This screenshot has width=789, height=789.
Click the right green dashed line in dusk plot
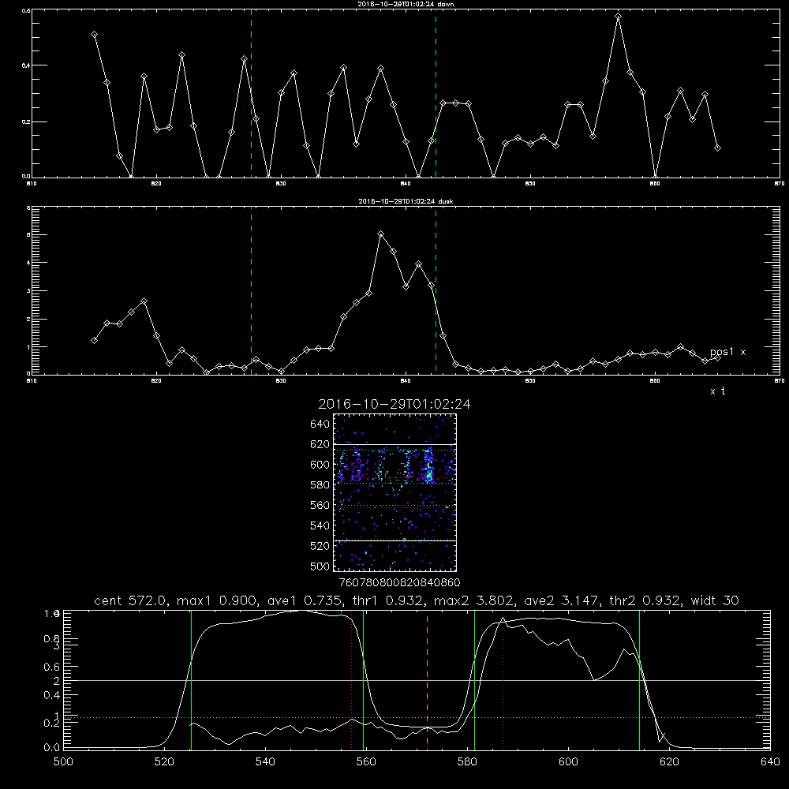pos(436,290)
